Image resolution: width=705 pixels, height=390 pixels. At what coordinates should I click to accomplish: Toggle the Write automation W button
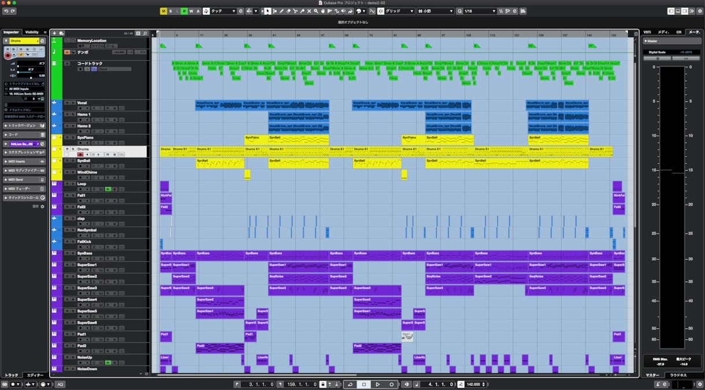point(191,11)
